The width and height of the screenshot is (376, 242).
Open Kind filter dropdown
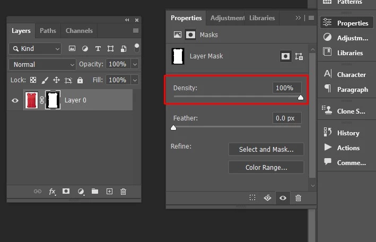coord(35,49)
